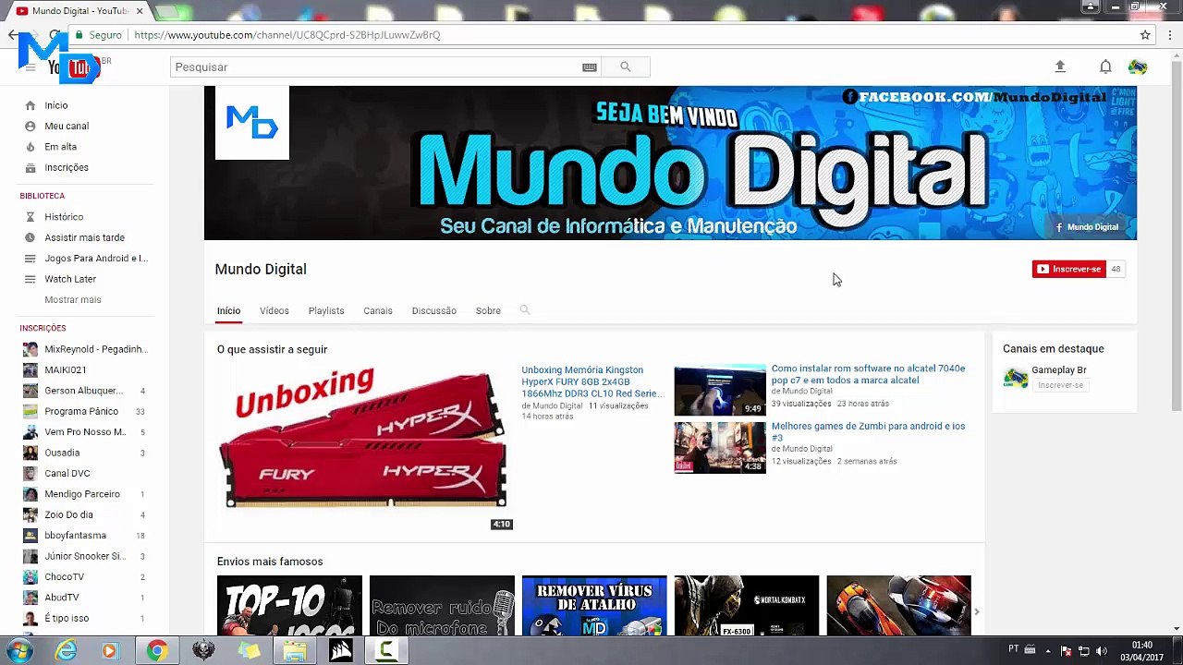1183x665 pixels.
Task: Open Gameplay Br featured channel
Action: tap(1058, 369)
